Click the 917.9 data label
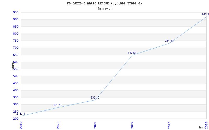The image size is (209, 130). [205, 14]
